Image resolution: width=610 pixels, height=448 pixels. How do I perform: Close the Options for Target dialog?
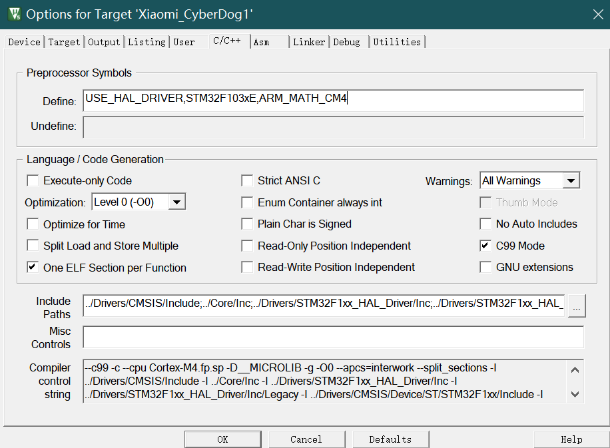tap(598, 15)
